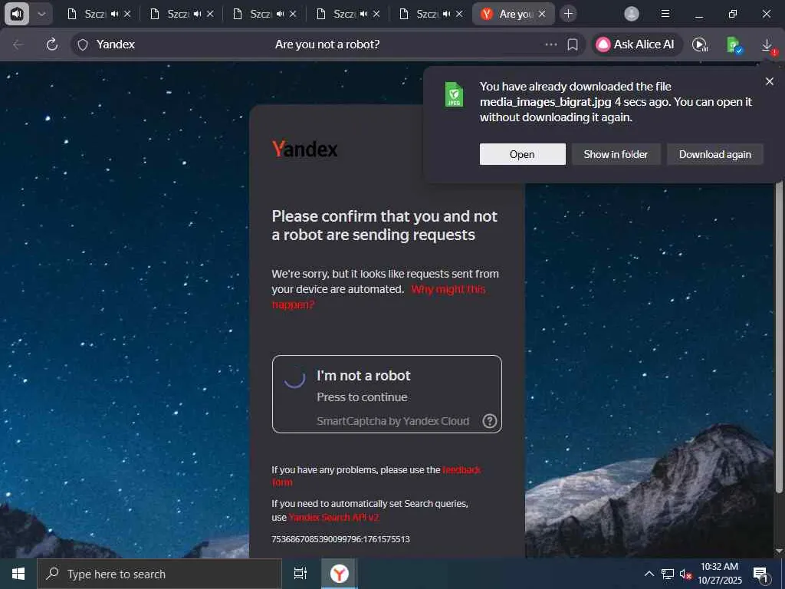The height and width of the screenshot is (589, 785).
Task: Click the page vertical scrollbar
Action: pos(779,336)
